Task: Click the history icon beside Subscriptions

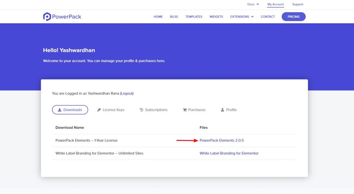Action: (x=141, y=110)
